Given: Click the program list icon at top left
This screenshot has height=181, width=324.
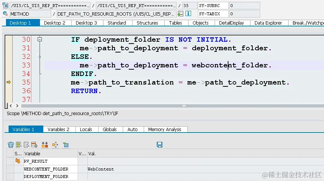Looking at the screenshot, I should 5,5.
